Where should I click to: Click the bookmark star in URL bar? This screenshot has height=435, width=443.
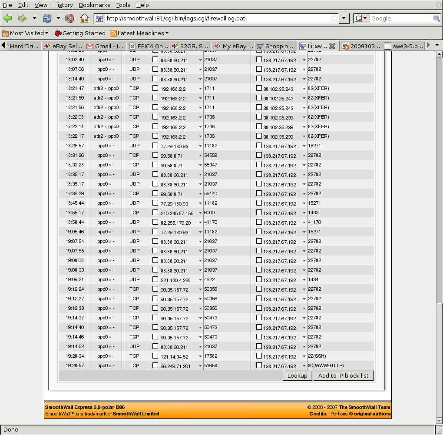[x=334, y=18]
